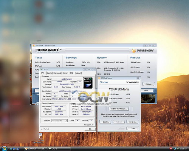This screenshot has width=189, height=151.
Task: Click the 12650 3DMarks score text
Action: (x=119, y=89)
